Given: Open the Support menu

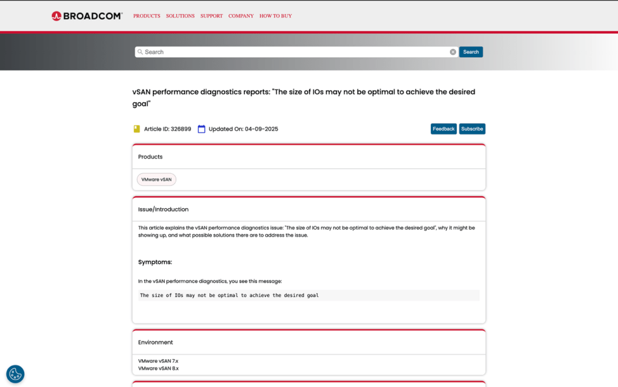Looking at the screenshot, I should pos(211,16).
